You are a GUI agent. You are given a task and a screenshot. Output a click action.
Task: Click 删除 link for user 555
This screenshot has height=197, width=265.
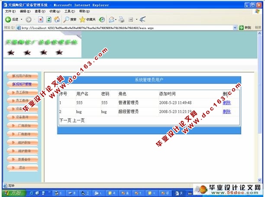tap(226, 103)
